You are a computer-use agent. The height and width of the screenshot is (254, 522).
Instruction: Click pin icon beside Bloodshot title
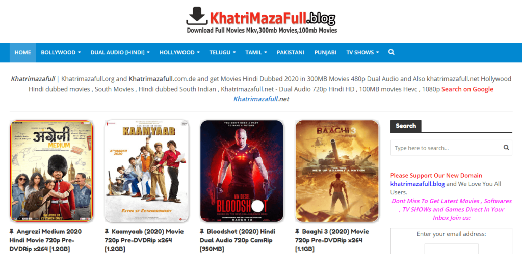click(x=202, y=231)
